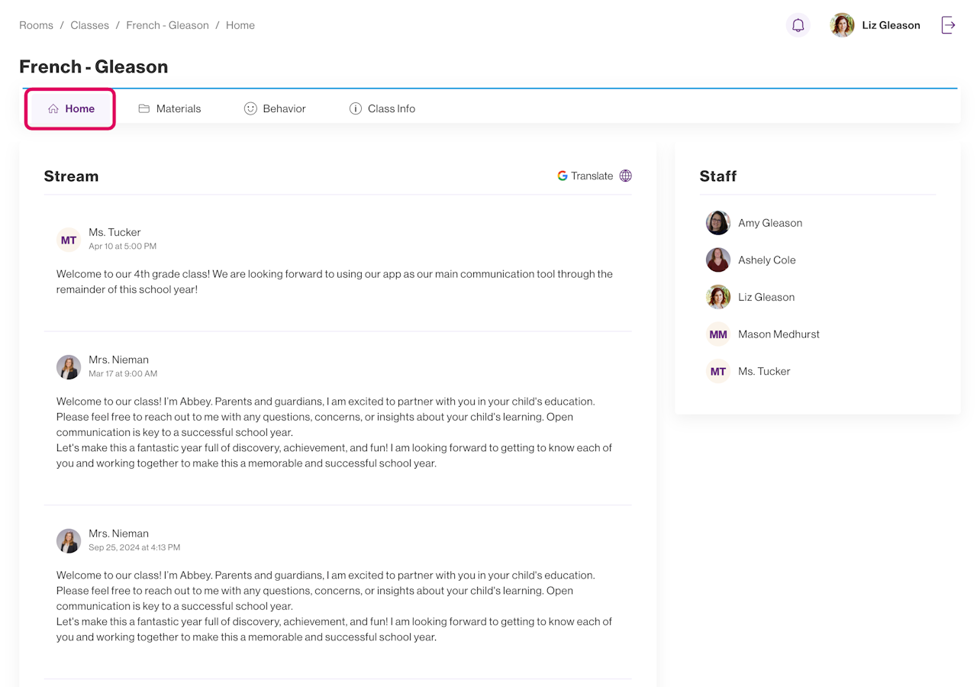Open Liz Gleason's name in Staff list
The width and height of the screenshot is (977, 687).
point(766,297)
